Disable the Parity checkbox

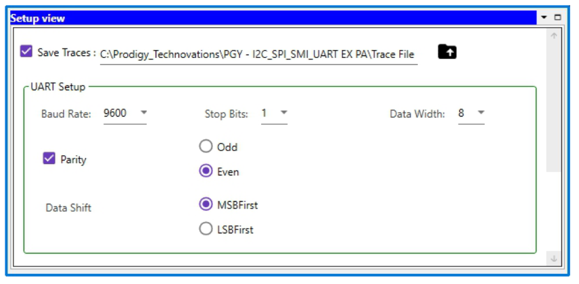49,159
